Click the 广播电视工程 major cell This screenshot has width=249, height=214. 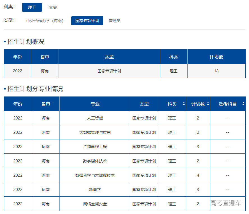pyautogui.click(x=95, y=146)
